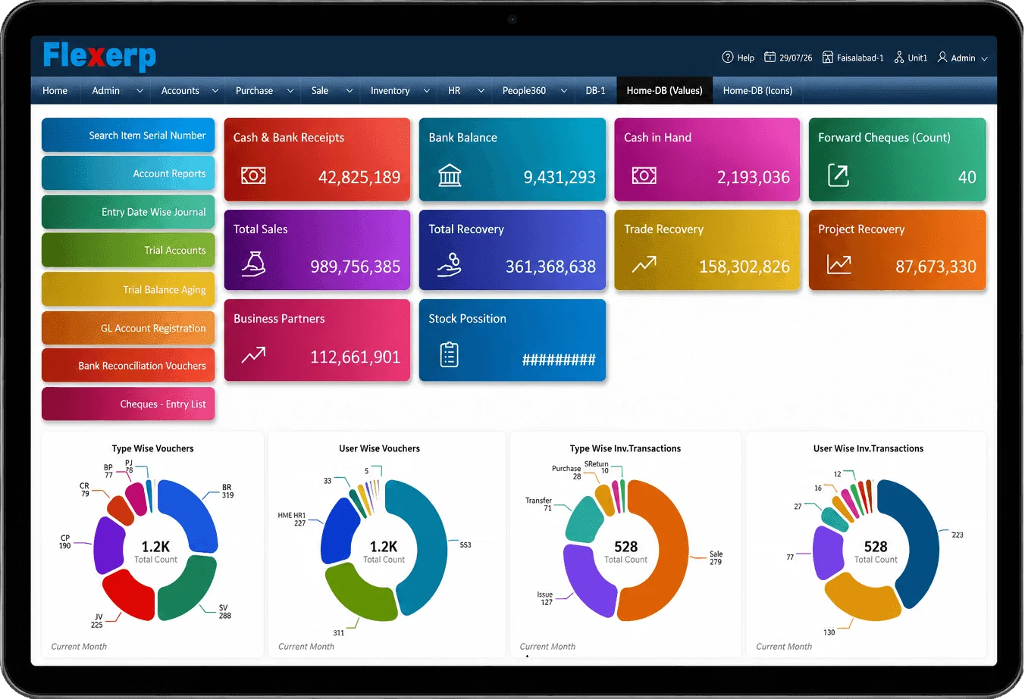1025x699 pixels.
Task: Click the purple Issue segment in Inv.Transactions chart
Action: (x=587, y=580)
